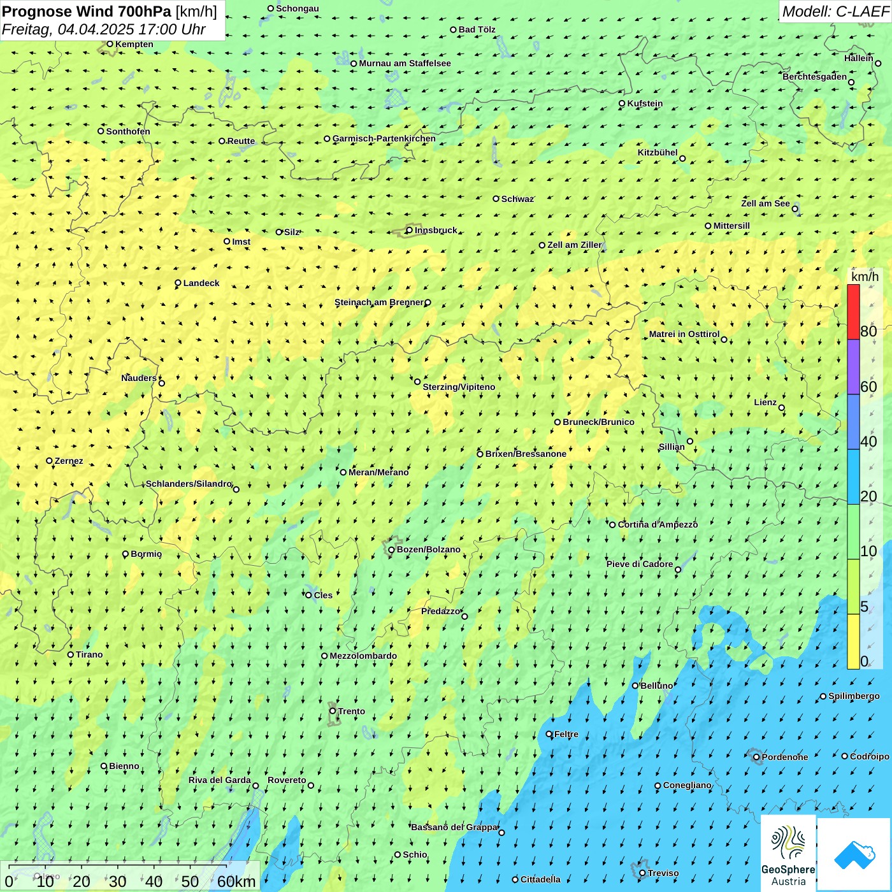Click the 'Schongau' label
Viewport: 892px width, 892px height.
click(298, 8)
